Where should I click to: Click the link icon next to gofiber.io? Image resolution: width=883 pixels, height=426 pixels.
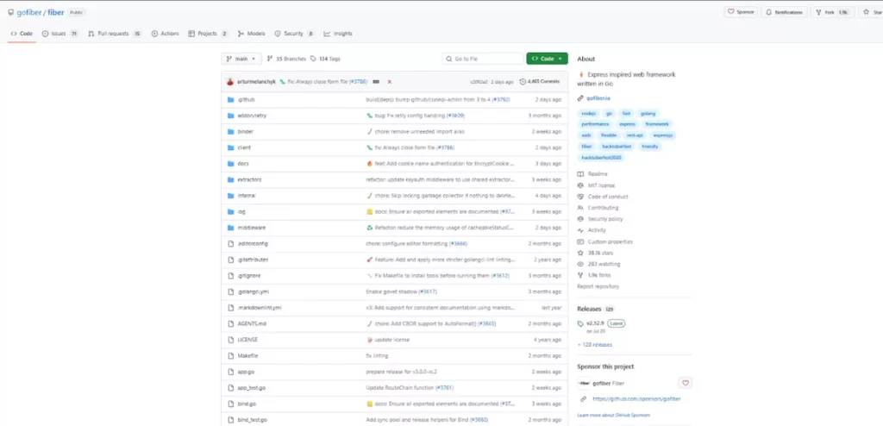pyautogui.click(x=580, y=99)
